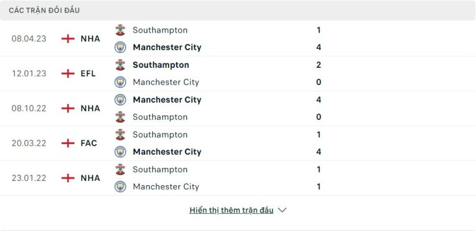The height and width of the screenshot is (231, 476).
Task: Click England flag beside FAC label
Action: pyautogui.click(x=68, y=143)
